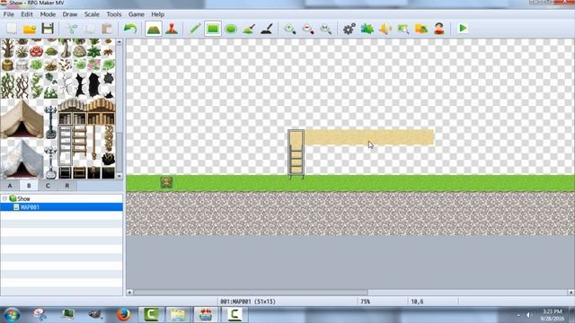Zoom in on the map
The height and width of the screenshot is (323, 575).
290,29
